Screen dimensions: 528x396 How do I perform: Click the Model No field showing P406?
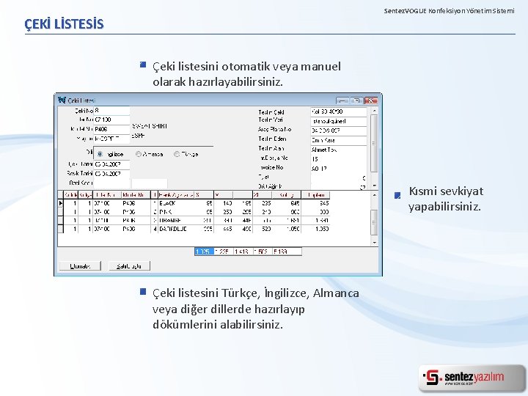click(x=111, y=129)
